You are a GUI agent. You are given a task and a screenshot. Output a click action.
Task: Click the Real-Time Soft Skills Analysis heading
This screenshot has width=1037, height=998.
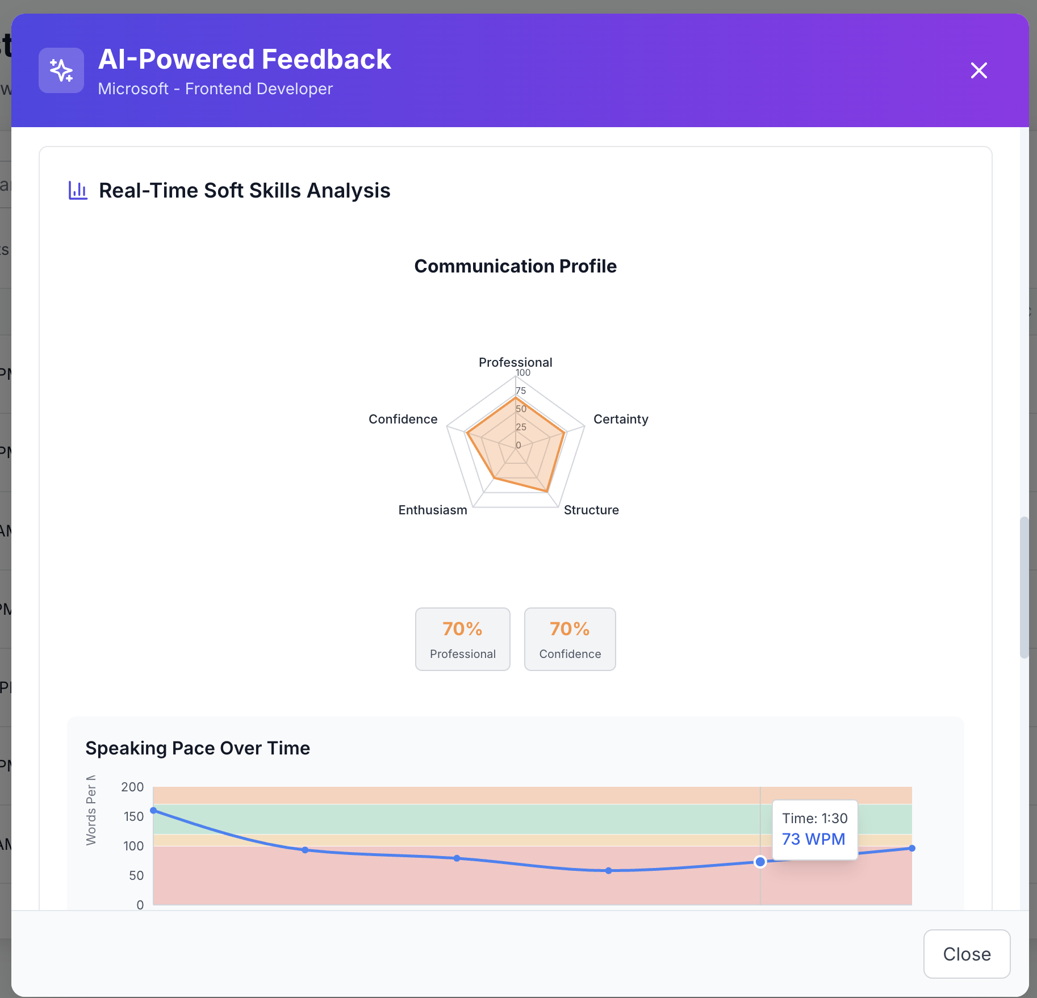pyautogui.click(x=244, y=191)
